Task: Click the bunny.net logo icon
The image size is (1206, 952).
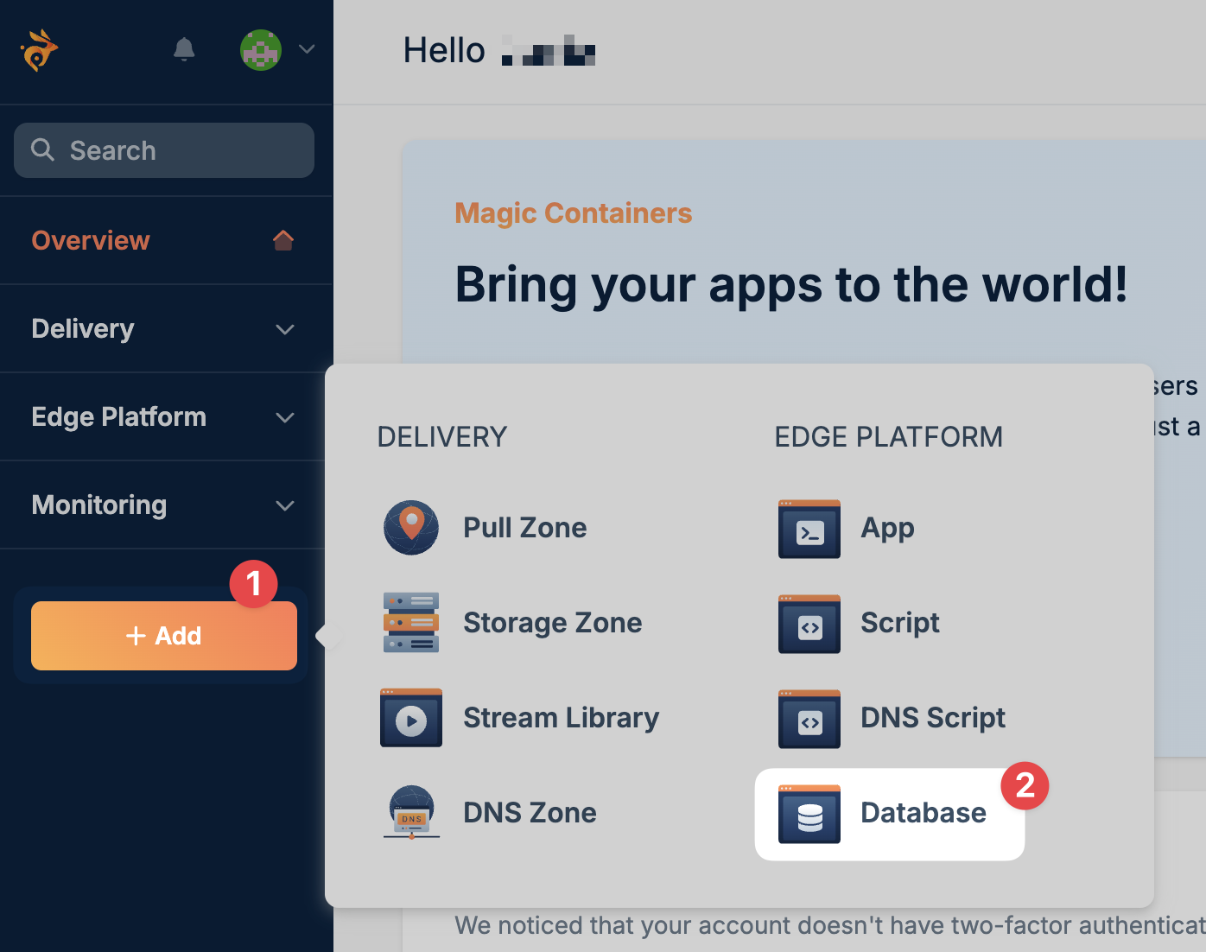Action: point(39,50)
